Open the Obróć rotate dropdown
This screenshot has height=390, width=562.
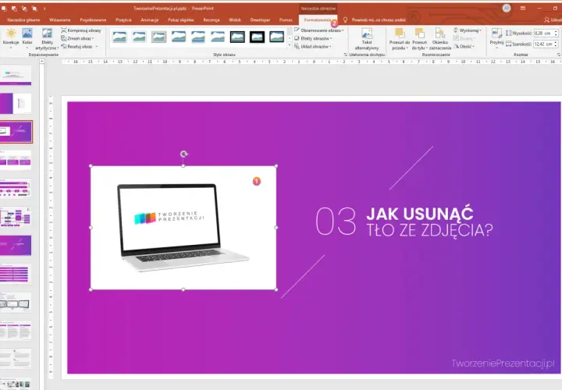pos(464,47)
